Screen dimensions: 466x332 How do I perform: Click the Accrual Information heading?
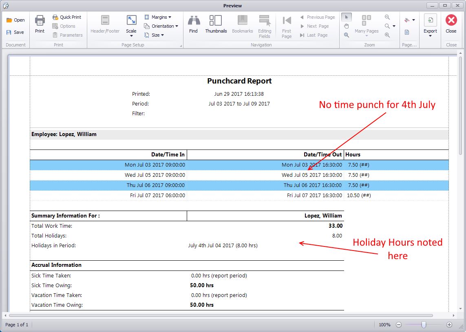[57, 265]
